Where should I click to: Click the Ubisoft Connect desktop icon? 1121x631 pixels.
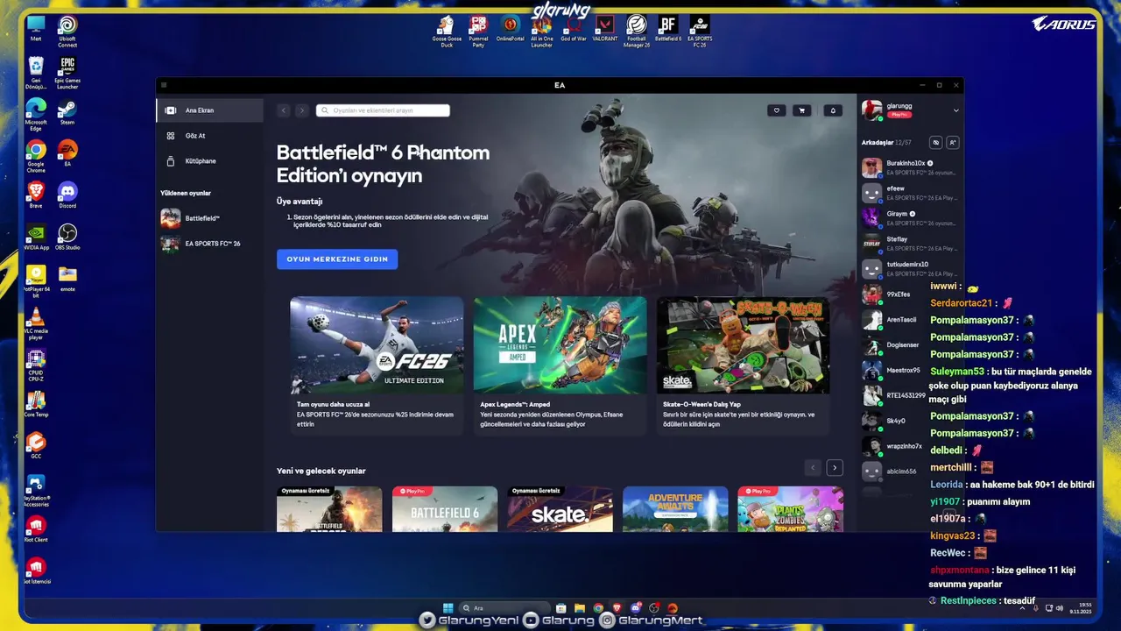pos(67,32)
